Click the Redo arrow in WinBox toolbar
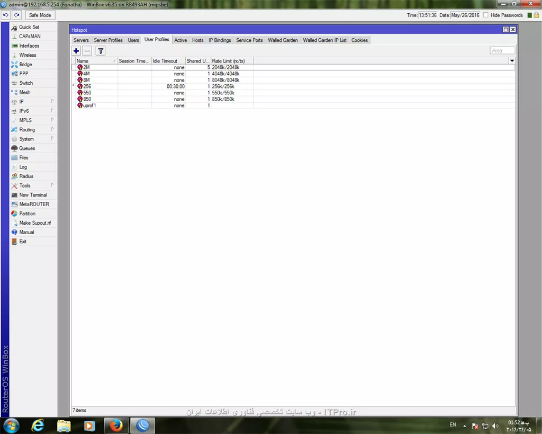The image size is (542, 434). (16, 15)
